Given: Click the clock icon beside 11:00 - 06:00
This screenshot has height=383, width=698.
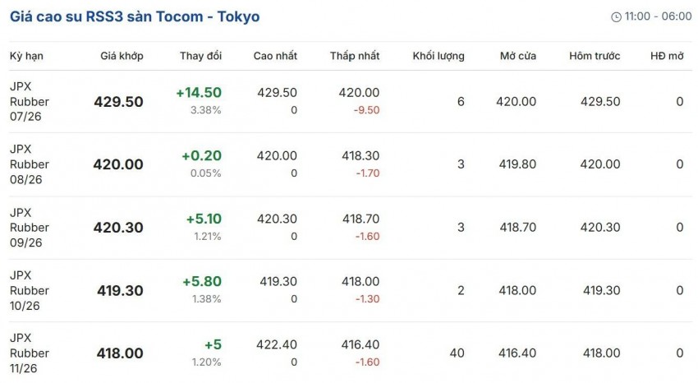Looking at the screenshot, I should pos(616,17).
